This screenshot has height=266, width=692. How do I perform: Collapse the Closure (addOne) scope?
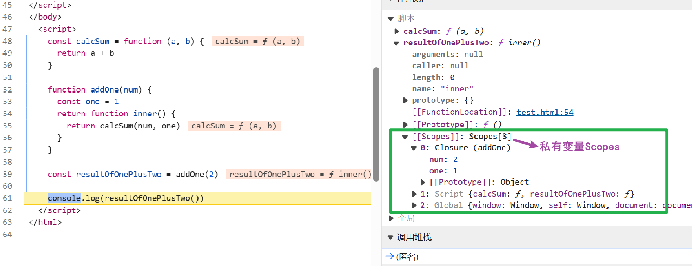click(414, 148)
